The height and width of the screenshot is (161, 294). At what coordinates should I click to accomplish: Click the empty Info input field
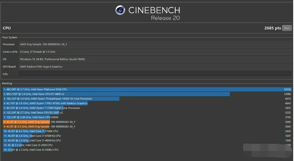pos(155,74)
